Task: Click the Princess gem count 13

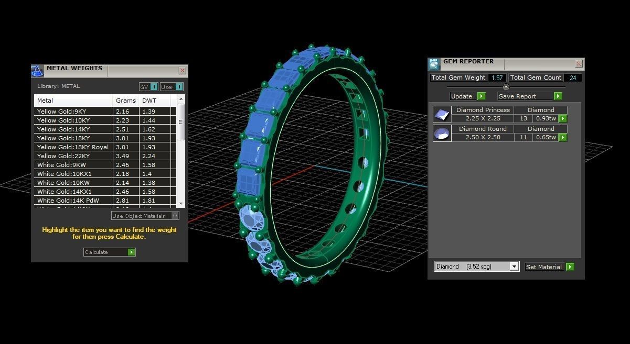Action: click(x=524, y=119)
